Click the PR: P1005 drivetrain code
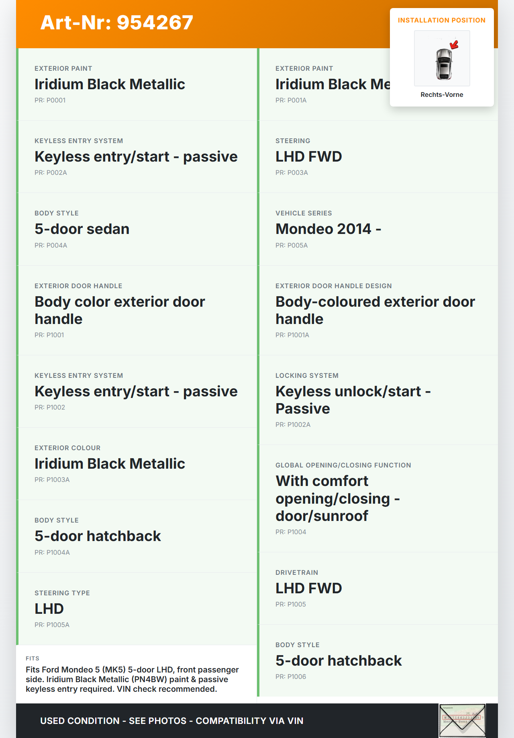The width and height of the screenshot is (514, 738). [x=290, y=604]
